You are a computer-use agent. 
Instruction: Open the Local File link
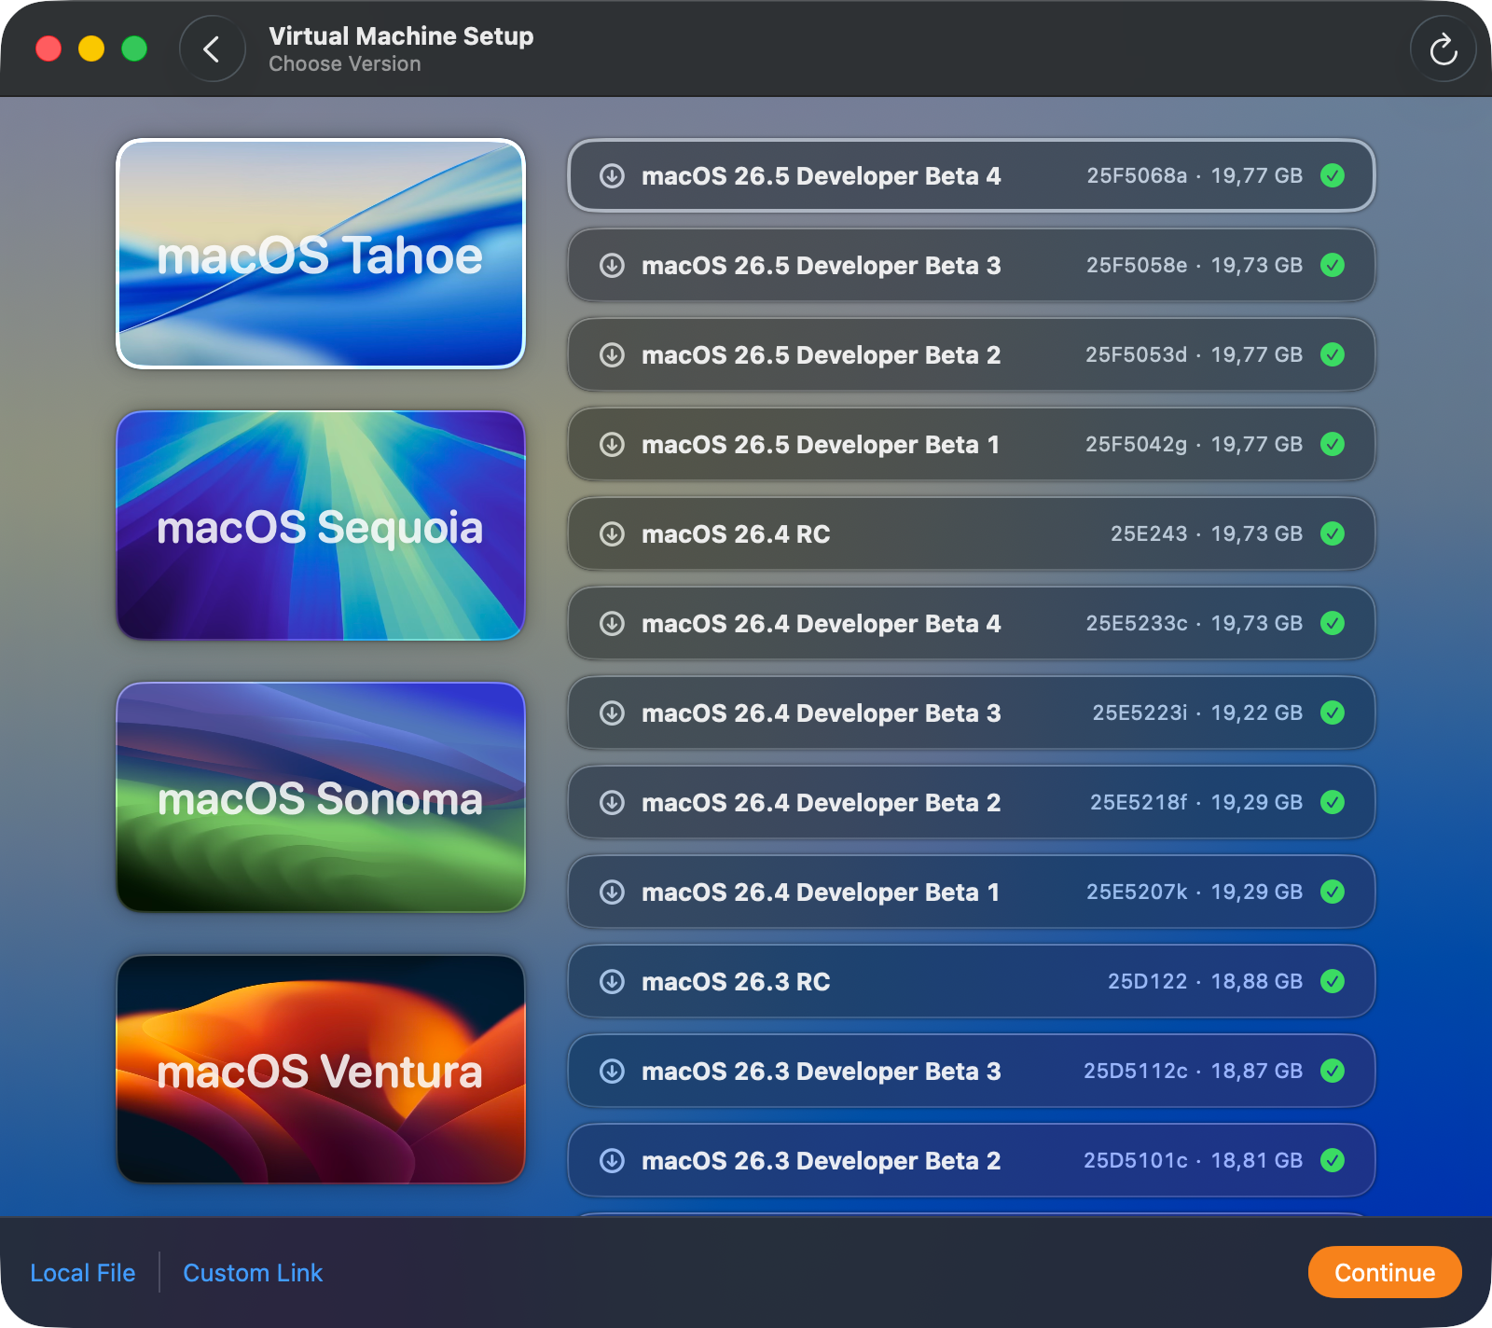pyautogui.click(x=83, y=1273)
